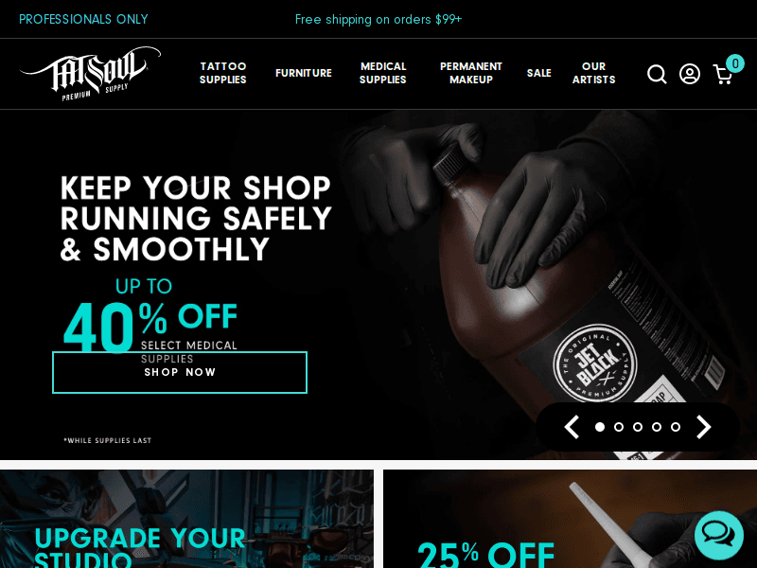Open the user account icon
Screen dimensions: 757x568
click(690, 74)
